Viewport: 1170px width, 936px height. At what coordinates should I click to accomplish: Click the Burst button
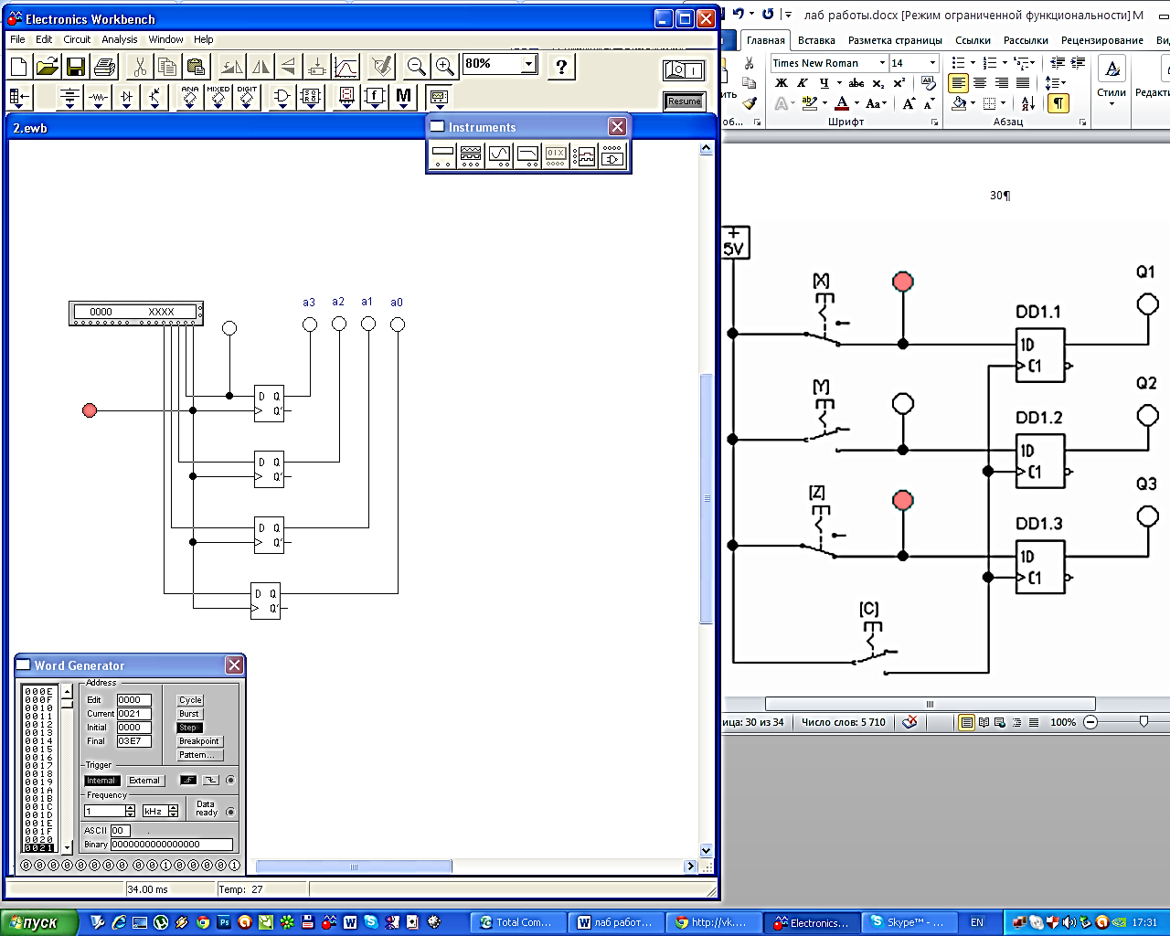[x=189, y=714]
